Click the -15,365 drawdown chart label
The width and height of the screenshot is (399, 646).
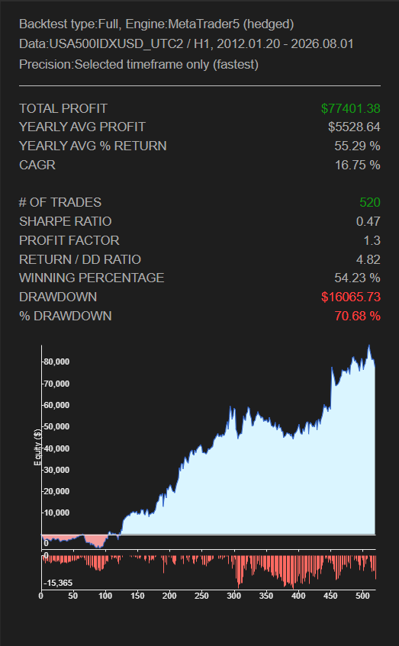coord(58,583)
